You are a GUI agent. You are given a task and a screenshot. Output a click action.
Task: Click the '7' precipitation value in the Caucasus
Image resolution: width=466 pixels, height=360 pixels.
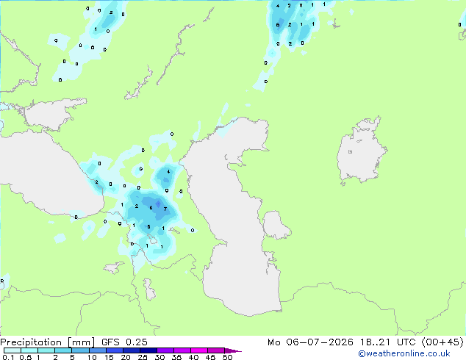[165, 209]
